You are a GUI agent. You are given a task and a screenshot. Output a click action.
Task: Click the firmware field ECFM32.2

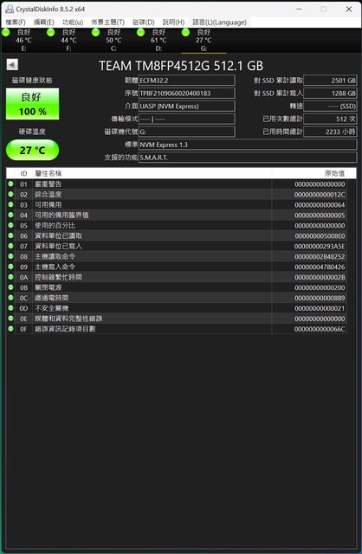click(187, 81)
